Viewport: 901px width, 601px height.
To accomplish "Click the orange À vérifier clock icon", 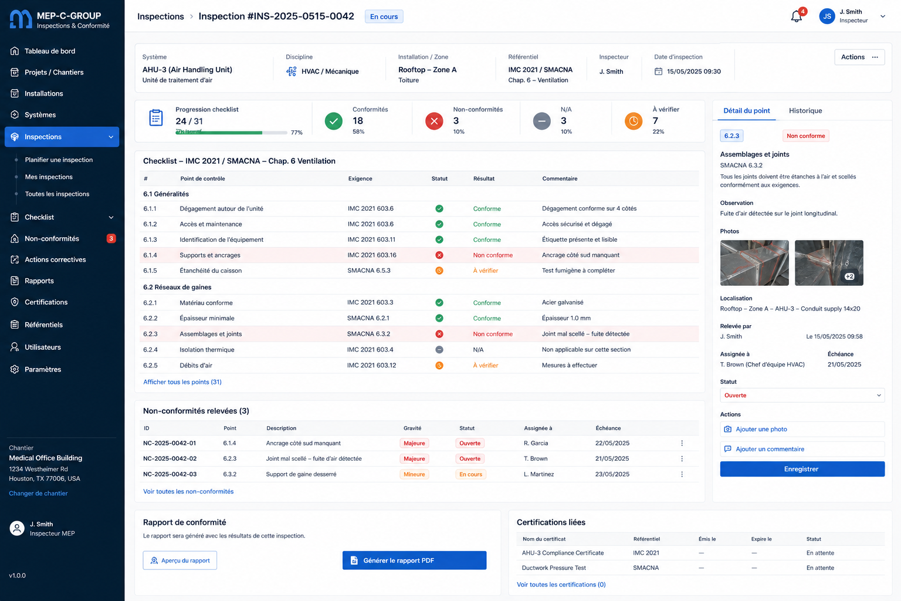I will pyautogui.click(x=634, y=121).
